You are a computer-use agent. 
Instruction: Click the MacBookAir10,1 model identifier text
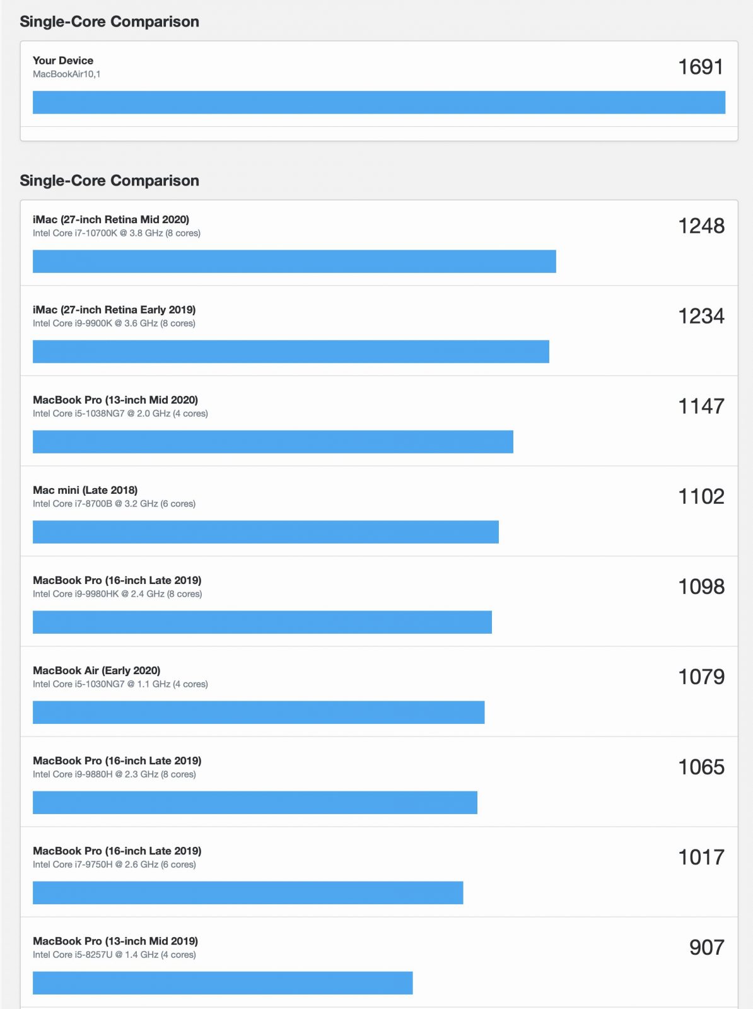coord(67,74)
